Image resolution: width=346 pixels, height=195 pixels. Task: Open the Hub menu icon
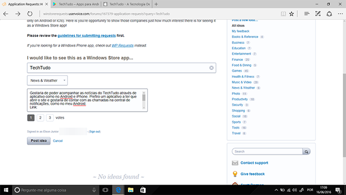307,14
